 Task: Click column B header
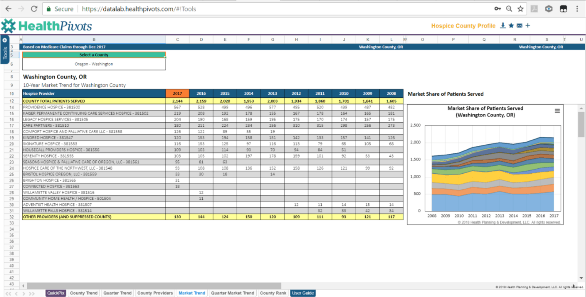(94, 40)
